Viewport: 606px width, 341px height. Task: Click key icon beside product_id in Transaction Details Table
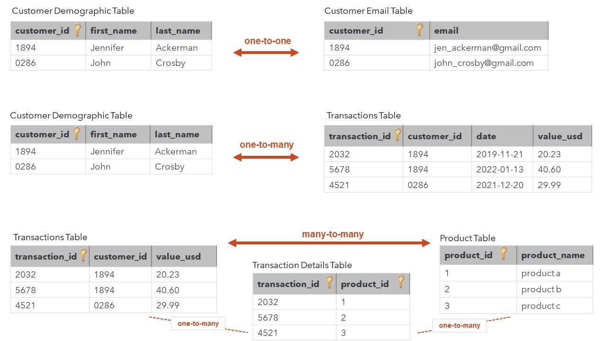pos(401,282)
